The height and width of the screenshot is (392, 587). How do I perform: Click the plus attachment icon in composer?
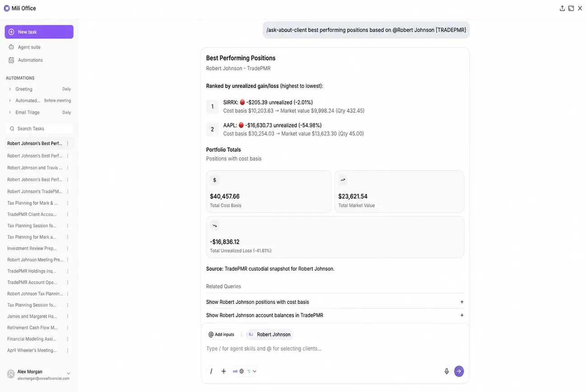click(224, 371)
